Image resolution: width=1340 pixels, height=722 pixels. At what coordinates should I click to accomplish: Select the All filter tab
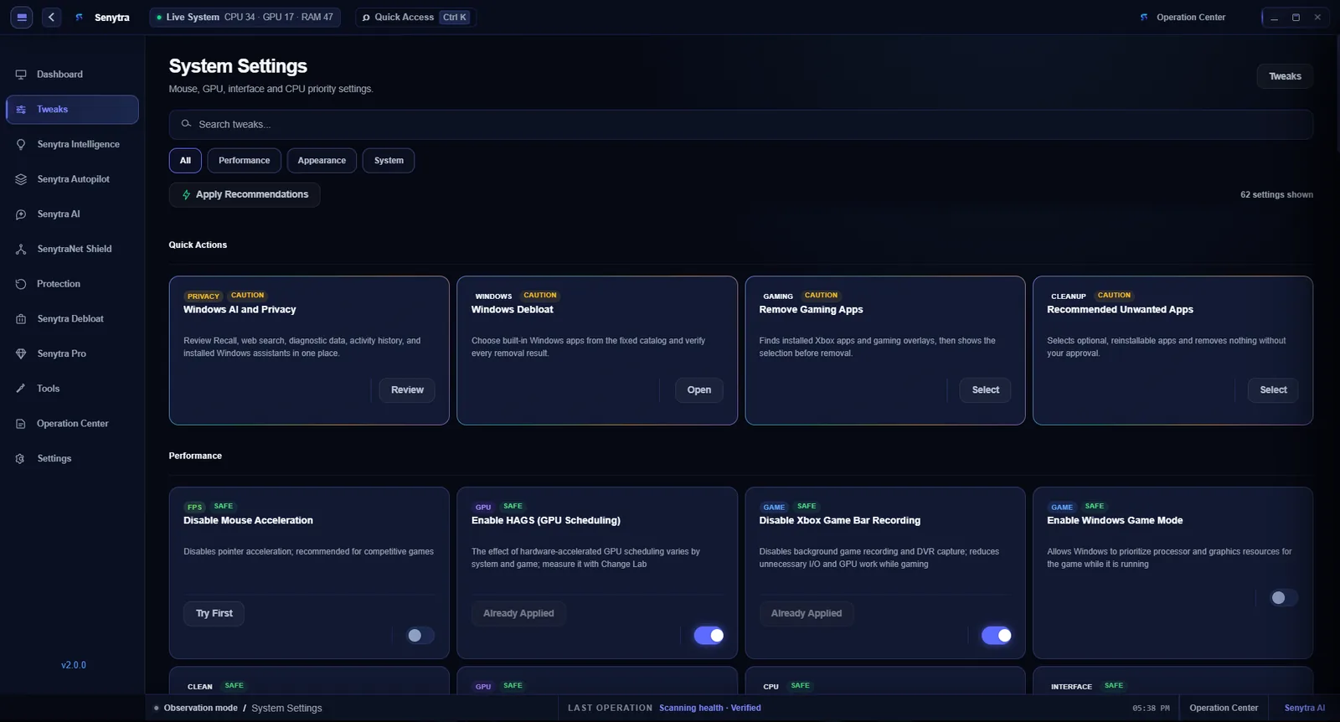pos(185,161)
